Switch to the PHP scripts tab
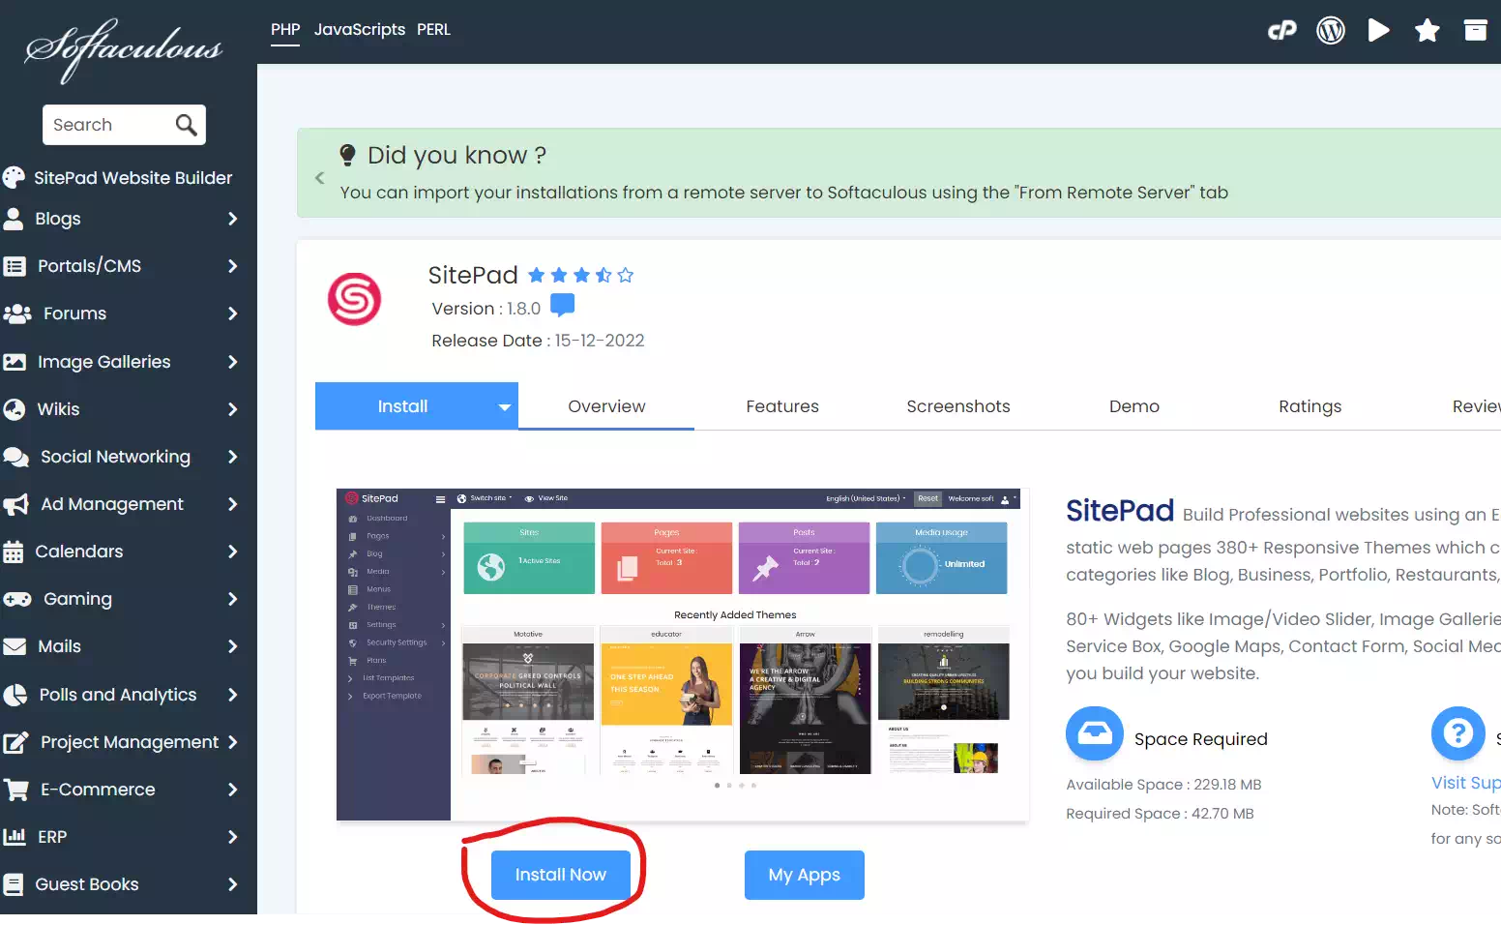The width and height of the screenshot is (1501, 925). click(x=285, y=30)
